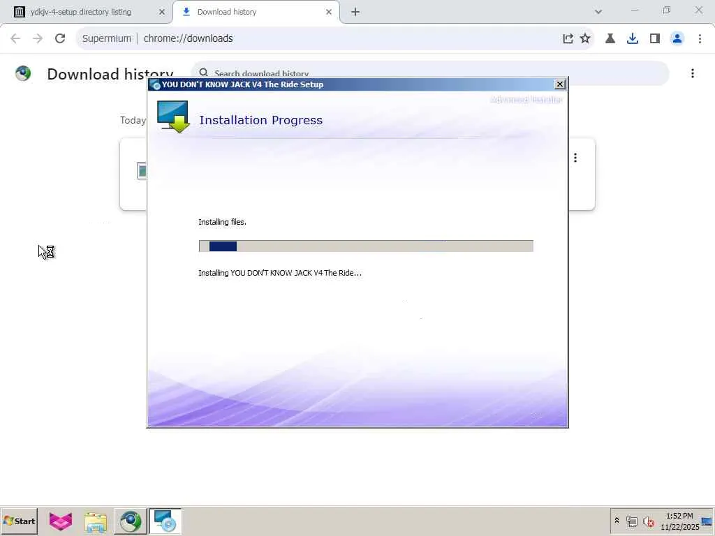Click the clock showing 1:52 PM
Viewport: 715px width, 536px height.
(679, 516)
